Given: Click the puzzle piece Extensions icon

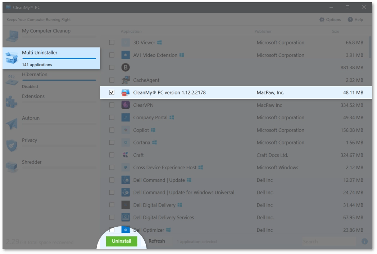Looking at the screenshot, I should pos(12,102).
